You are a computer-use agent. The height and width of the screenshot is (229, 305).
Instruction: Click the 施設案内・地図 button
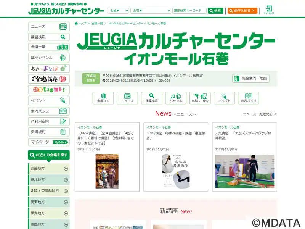[x=250, y=79]
